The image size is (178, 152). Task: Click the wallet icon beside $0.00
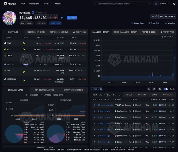tap(156, 4)
